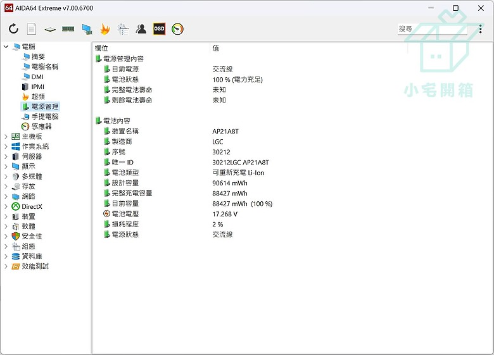The image size is (494, 355).
Task: Open the memory module benchmark icon
Action: coord(68,29)
